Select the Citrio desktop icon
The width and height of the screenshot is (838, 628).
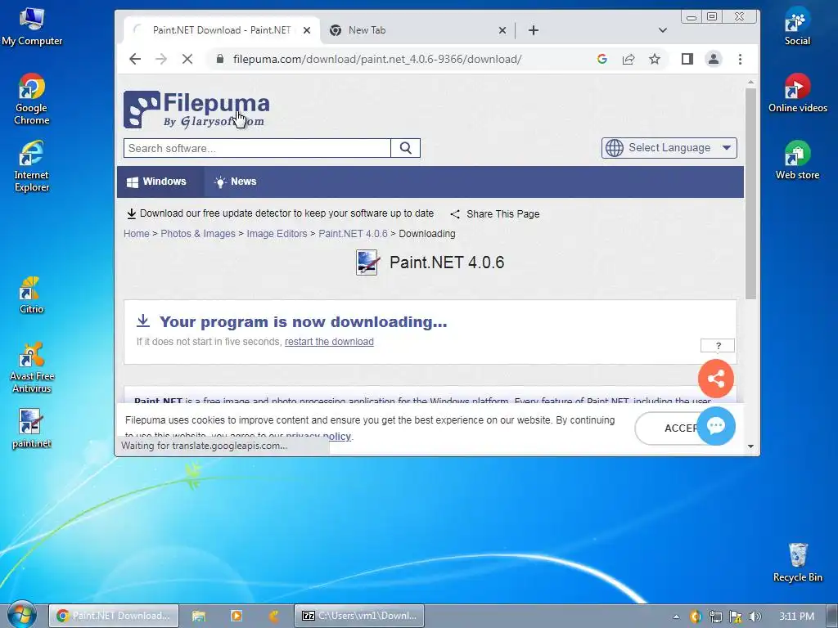pos(31,295)
